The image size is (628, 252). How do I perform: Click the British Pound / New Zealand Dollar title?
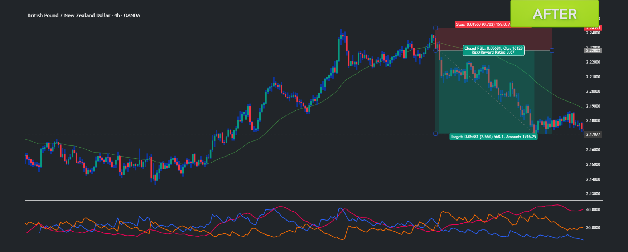(x=83, y=15)
